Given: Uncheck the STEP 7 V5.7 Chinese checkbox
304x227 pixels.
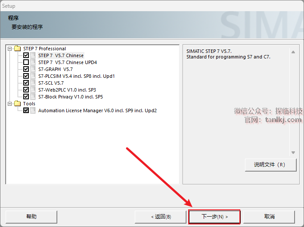Looking at the screenshot, I should [26, 55].
